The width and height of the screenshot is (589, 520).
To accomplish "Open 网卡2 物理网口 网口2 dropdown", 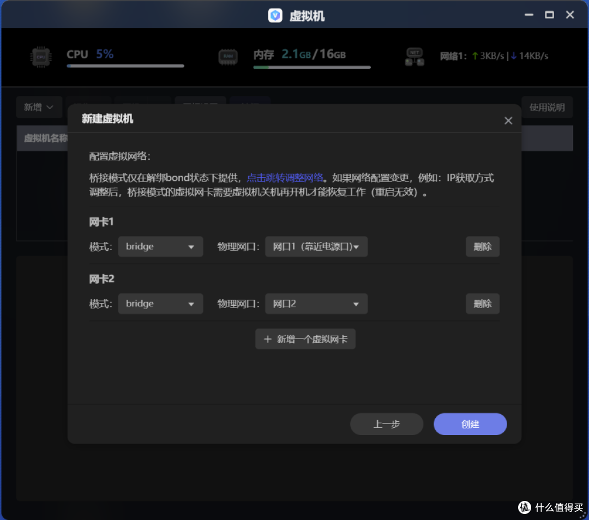I will click(x=316, y=304).
